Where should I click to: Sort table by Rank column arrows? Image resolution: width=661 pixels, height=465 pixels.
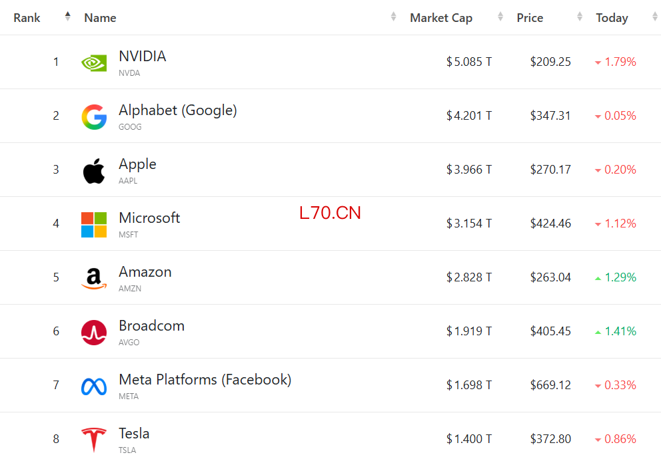point(67,17)
